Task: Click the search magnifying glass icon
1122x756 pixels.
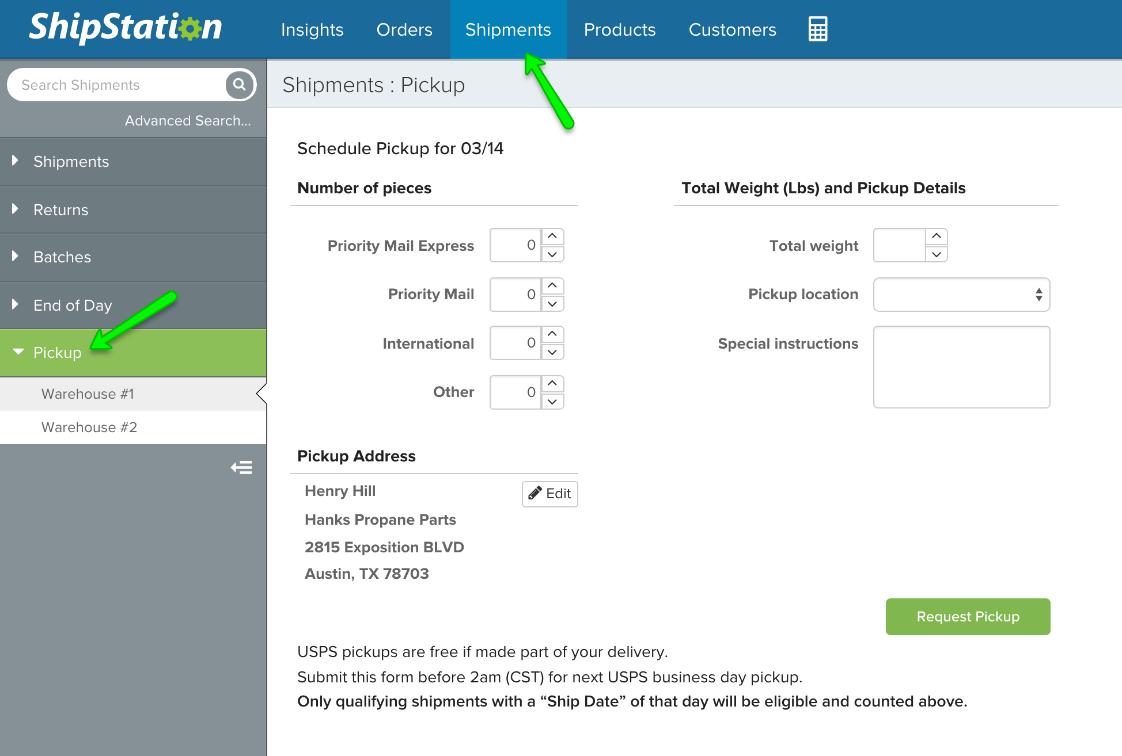Action: coord(239,85)
